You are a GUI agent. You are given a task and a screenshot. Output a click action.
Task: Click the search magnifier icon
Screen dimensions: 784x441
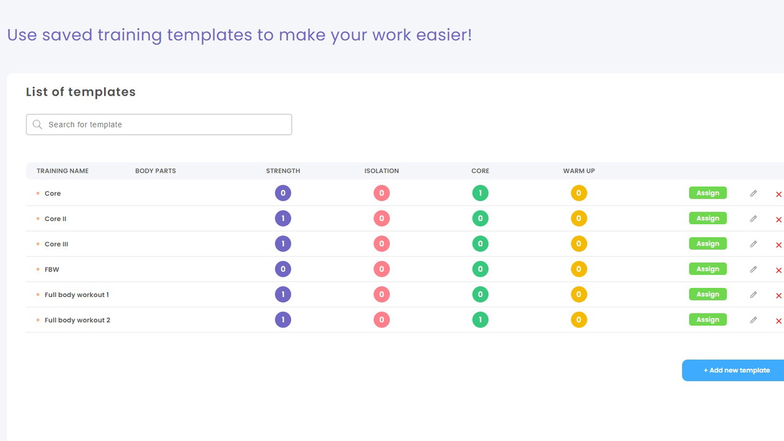(x=37, y=124)
